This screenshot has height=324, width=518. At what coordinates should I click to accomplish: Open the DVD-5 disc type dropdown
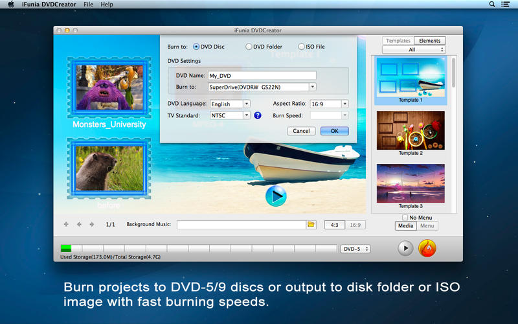pos(355,249)
